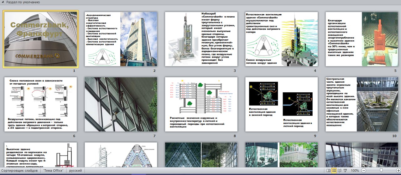Change language via 'русский' status entry

76,171
